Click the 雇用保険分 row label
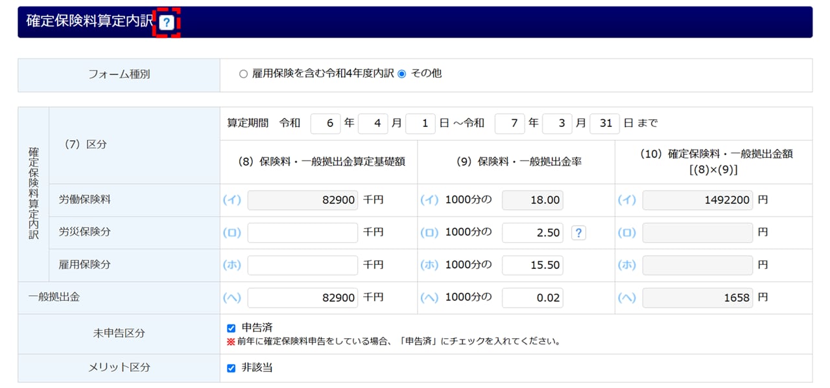The height and width of the screenshot is (388, 830). point(85,265)
